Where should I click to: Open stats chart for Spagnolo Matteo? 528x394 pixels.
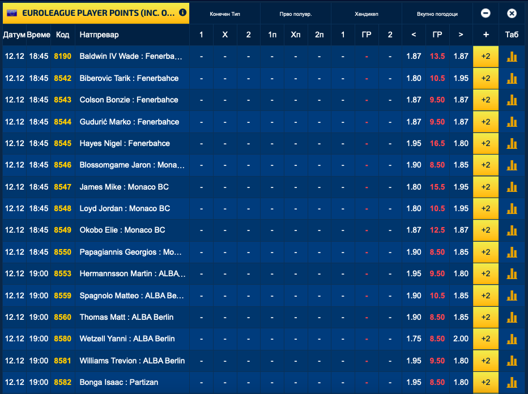click(512, 295)
